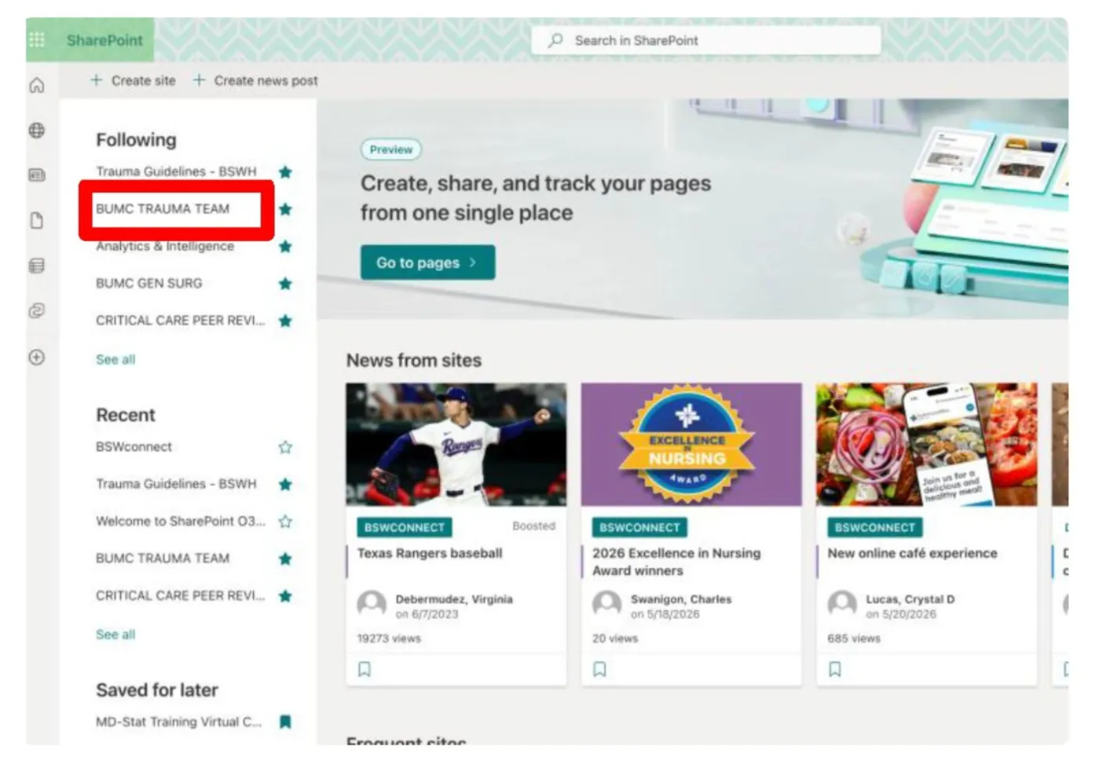Toggle the Trauma Guidelines - BSWH star under Recent
1100x777 pixels.
coord(285,484)
